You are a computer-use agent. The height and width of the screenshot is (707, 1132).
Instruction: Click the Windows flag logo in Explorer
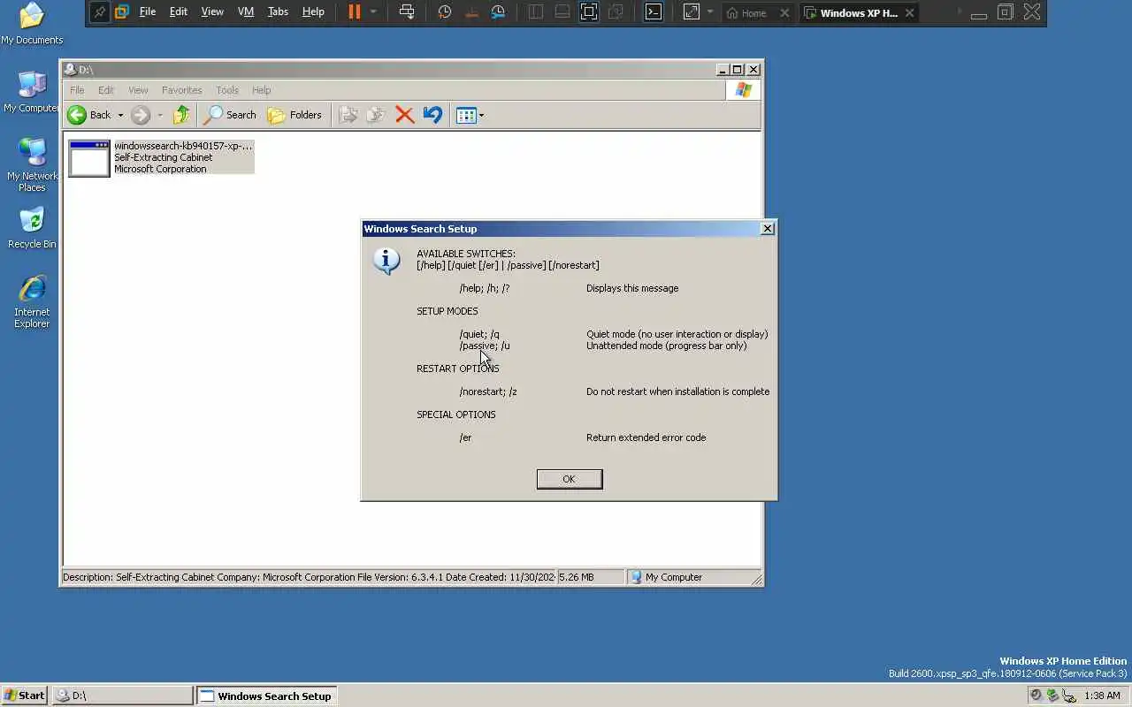743,90
